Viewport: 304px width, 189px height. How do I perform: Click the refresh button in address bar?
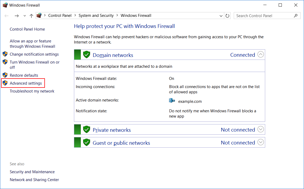[x=227, y=16]
